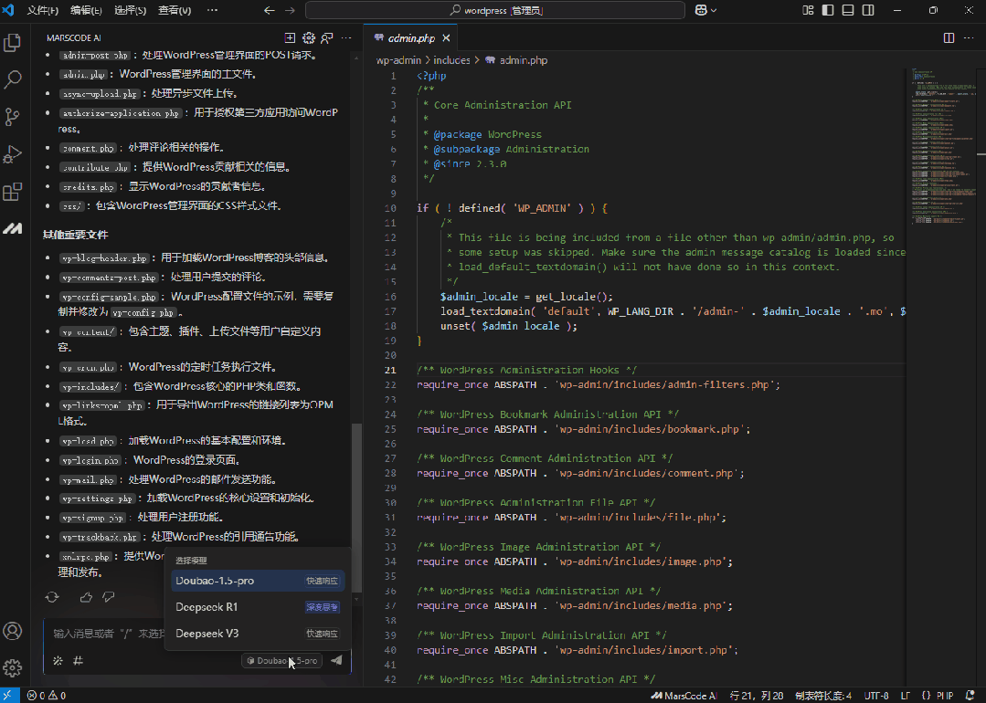
Task: Select Doubao-1.5-pro model option
Action: [x=258, y=582]
